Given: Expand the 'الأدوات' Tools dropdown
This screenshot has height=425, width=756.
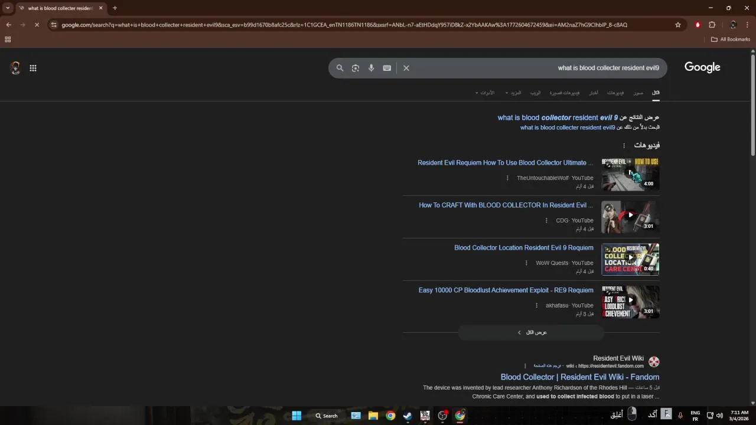Looking at the screenshot, I should coord(485,93).
